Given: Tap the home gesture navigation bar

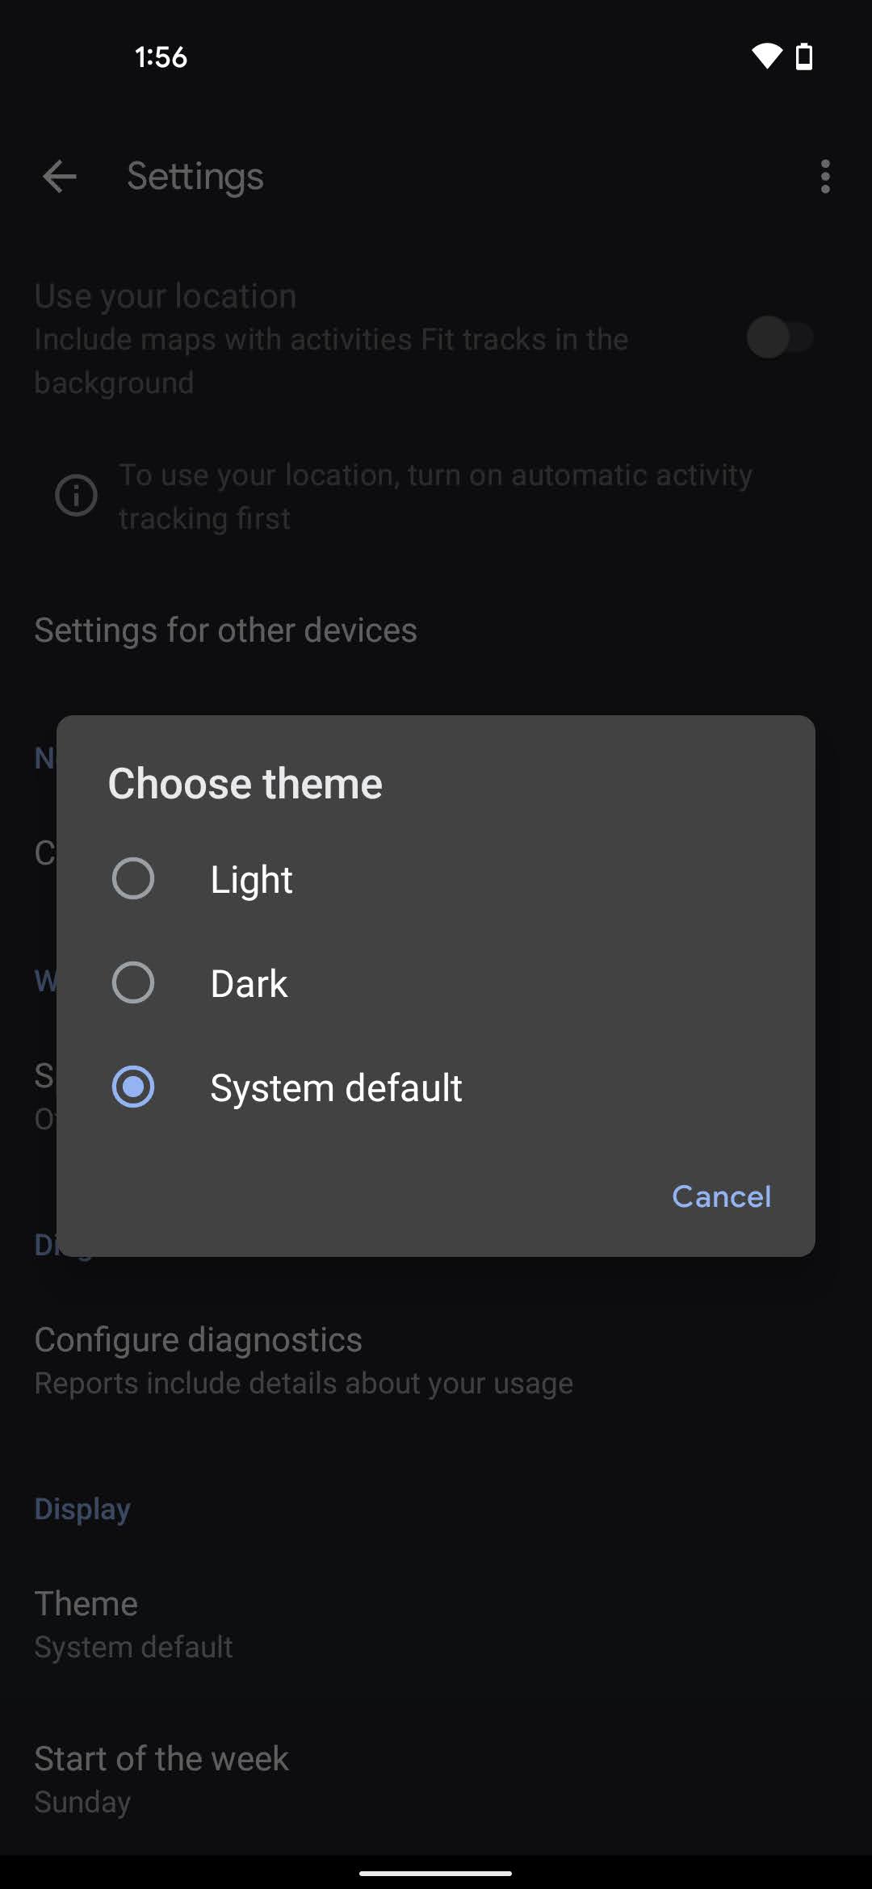Looking at the screenshot, I should click(436, 1873).
